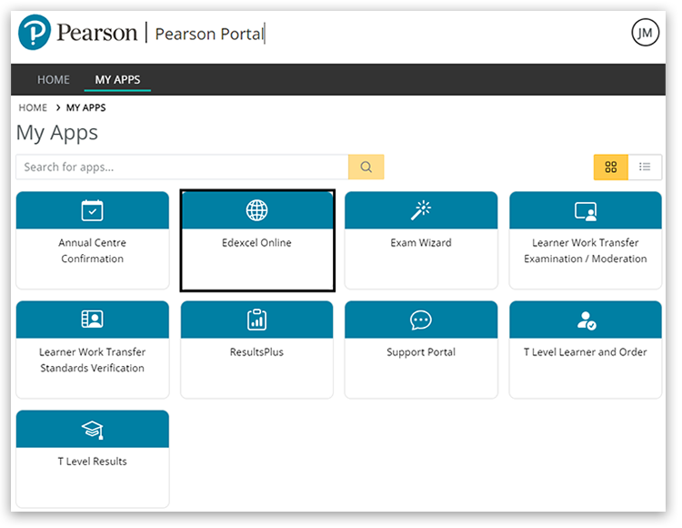Click the Pearson Portal title text

pos(208,34)
